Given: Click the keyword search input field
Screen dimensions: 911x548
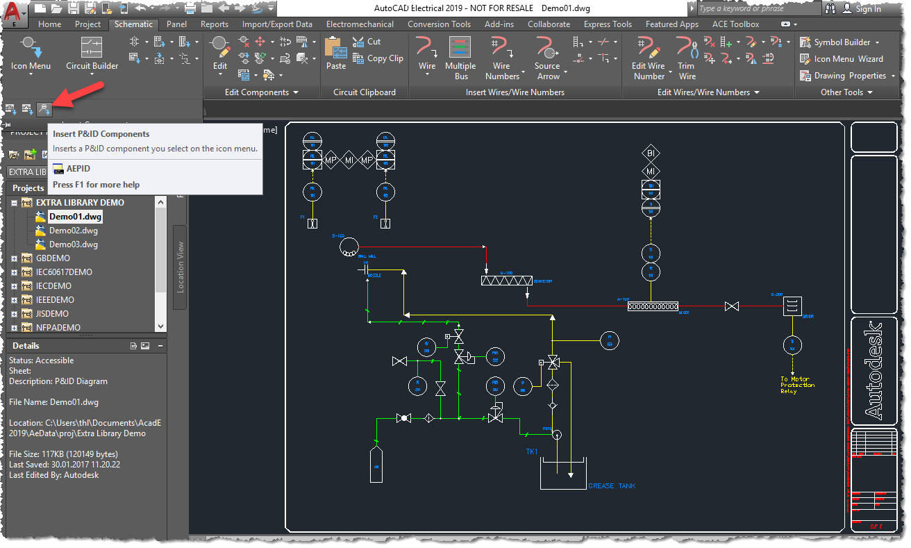Looking at the screenshot, I should click(759, 8).
